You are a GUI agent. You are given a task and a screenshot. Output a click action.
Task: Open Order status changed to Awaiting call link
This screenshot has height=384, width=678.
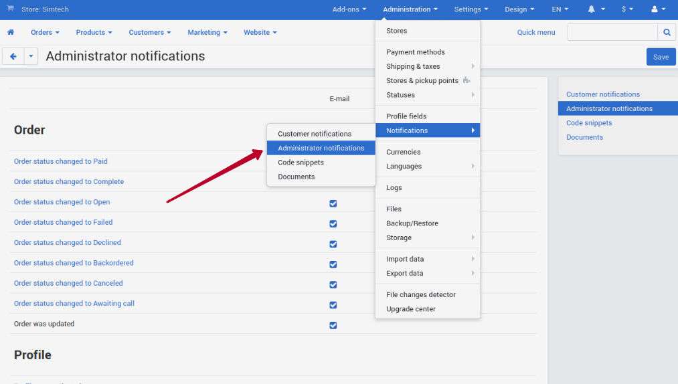(x=74, y=304)
